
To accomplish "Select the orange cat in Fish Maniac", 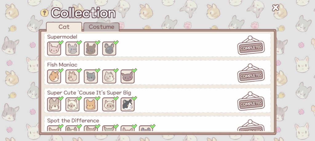I will tap(54, 76).
